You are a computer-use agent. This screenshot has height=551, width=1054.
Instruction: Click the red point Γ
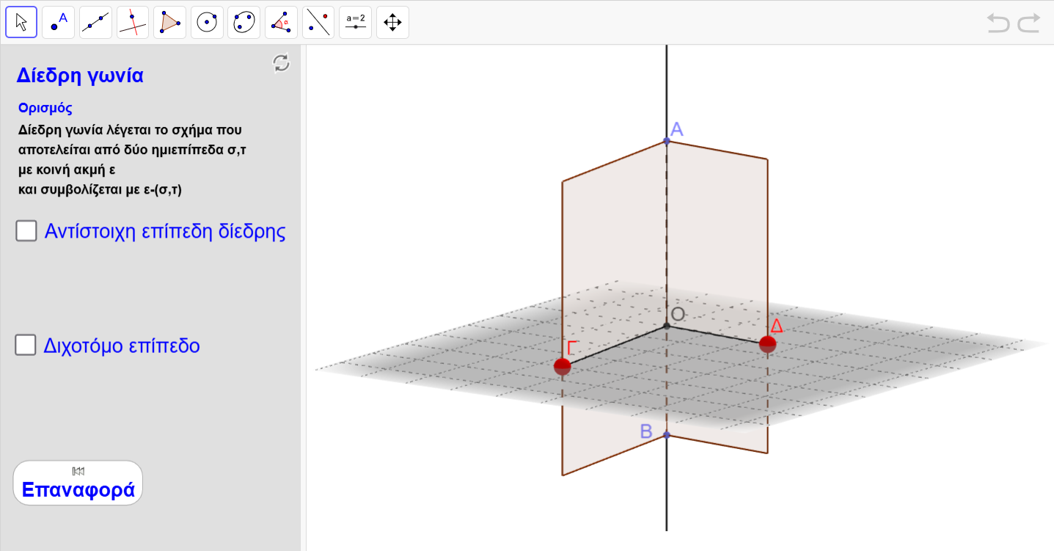pyautogui.click(x=563, y=366)
